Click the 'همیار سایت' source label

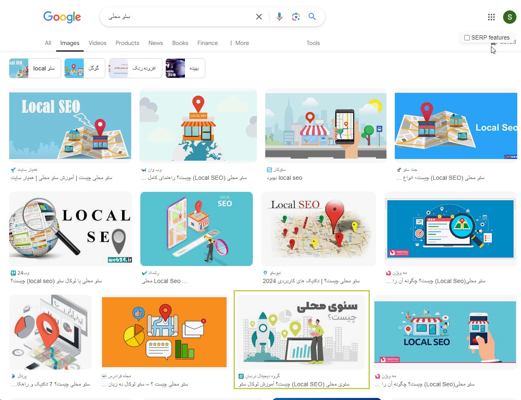coord(27,170)
